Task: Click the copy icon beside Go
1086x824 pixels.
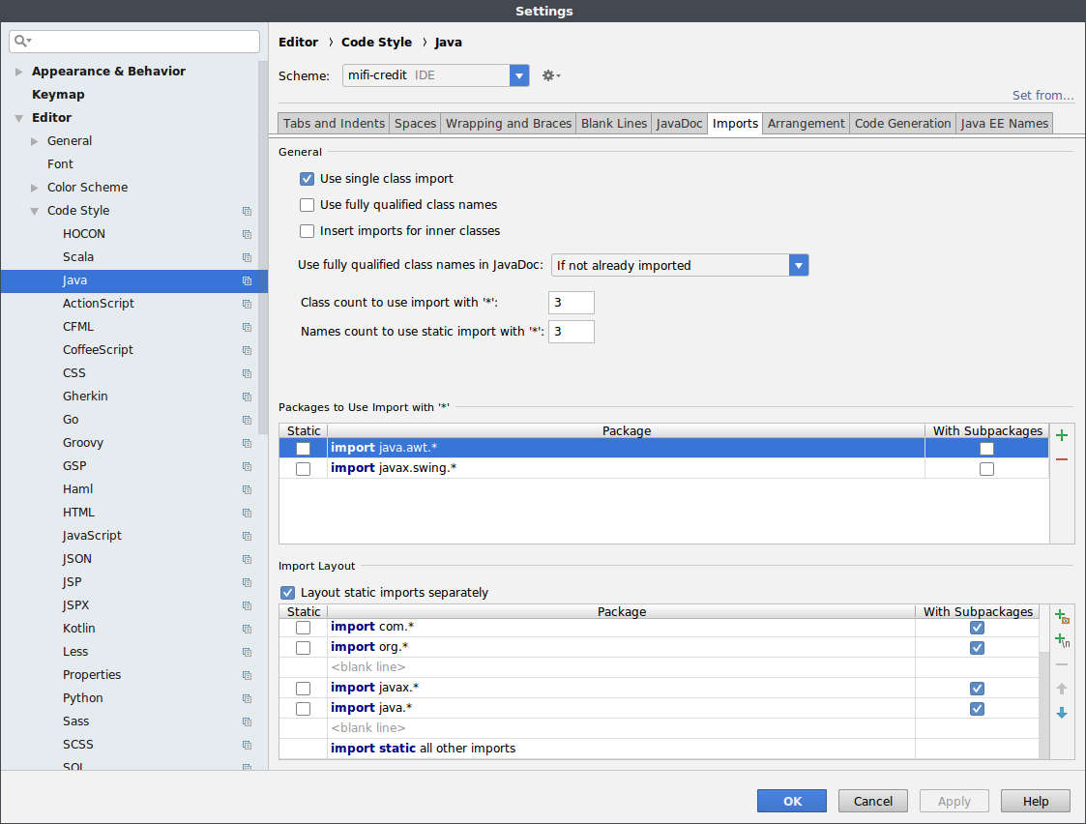Action: (247, 420)
